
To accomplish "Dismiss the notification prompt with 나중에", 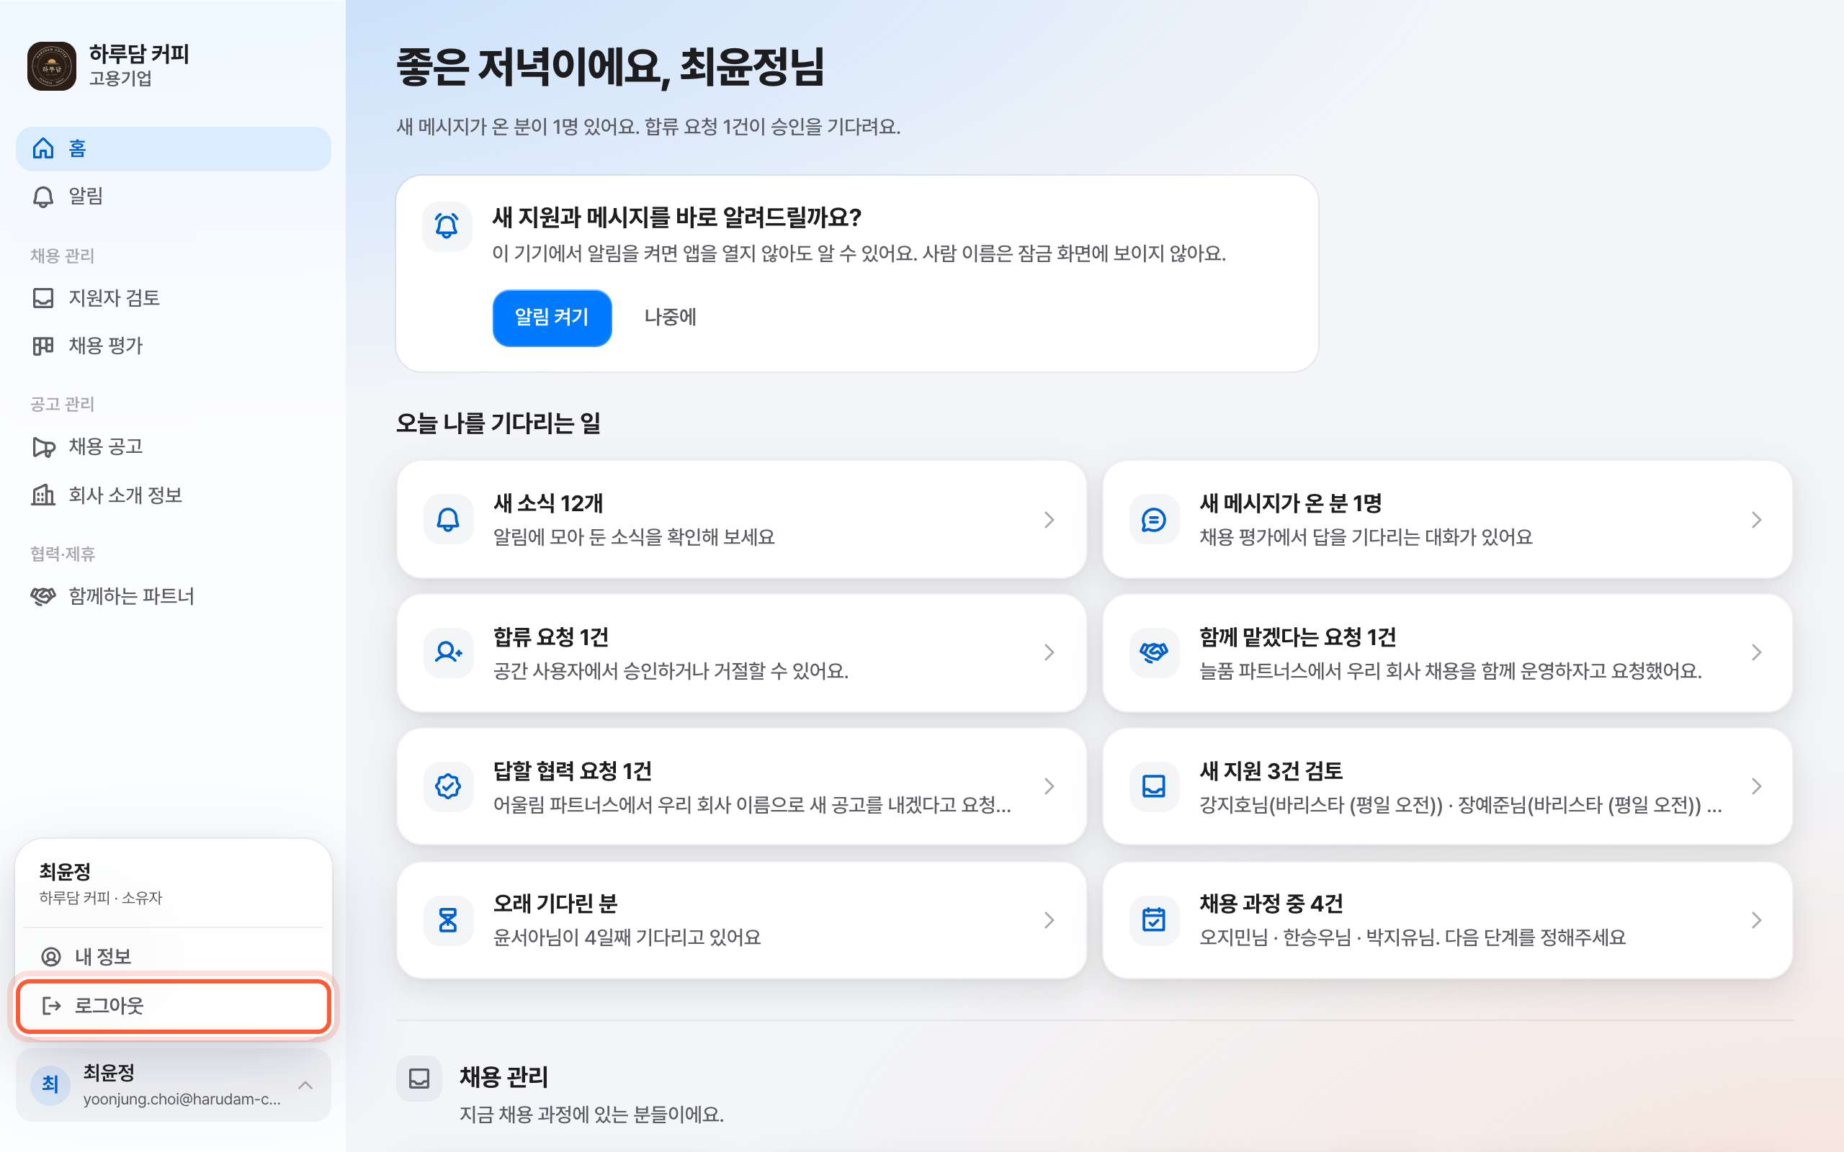I will (x=670, y=318).
